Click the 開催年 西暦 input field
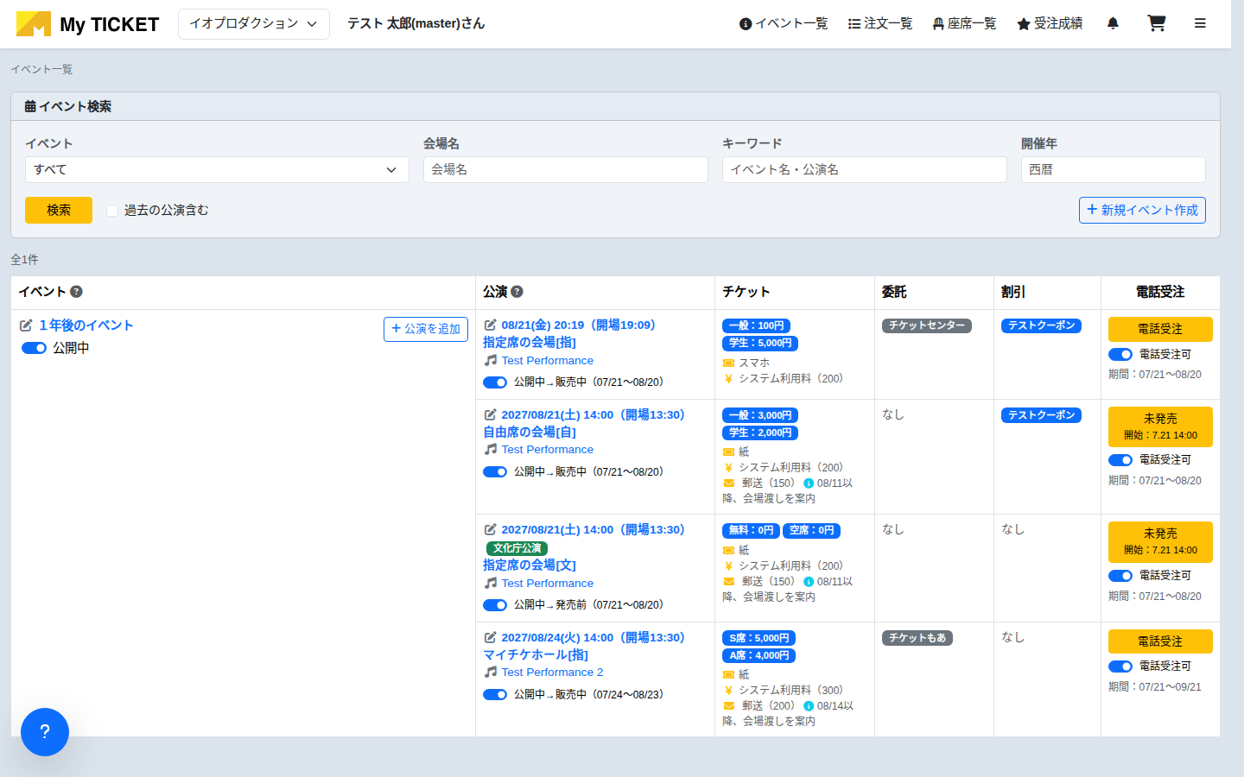 click(1114, 169)
